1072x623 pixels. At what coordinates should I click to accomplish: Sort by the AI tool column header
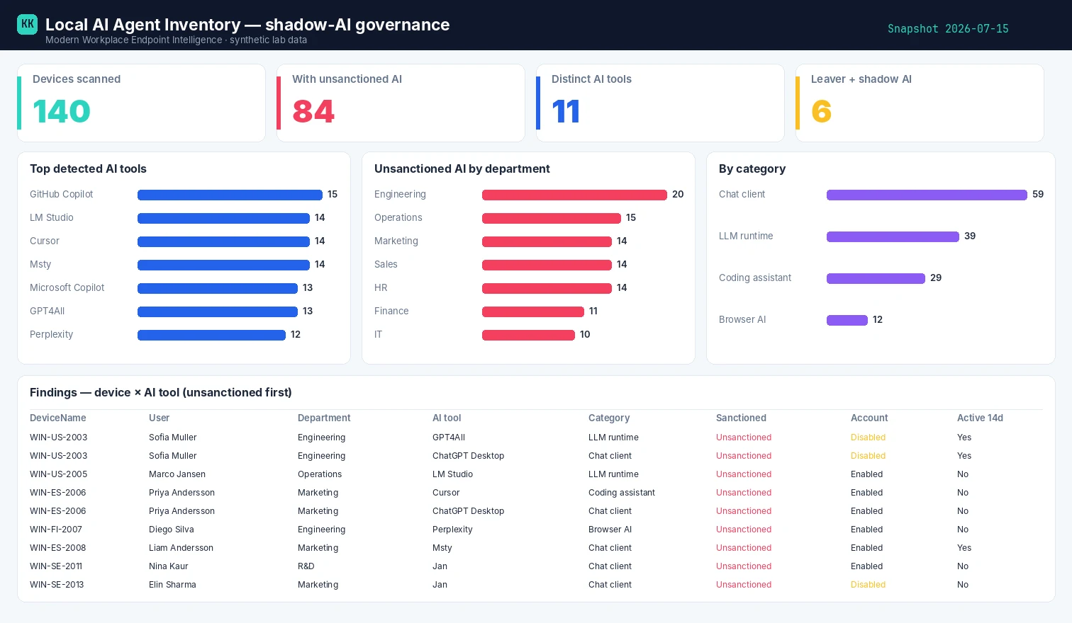(447, 418)
